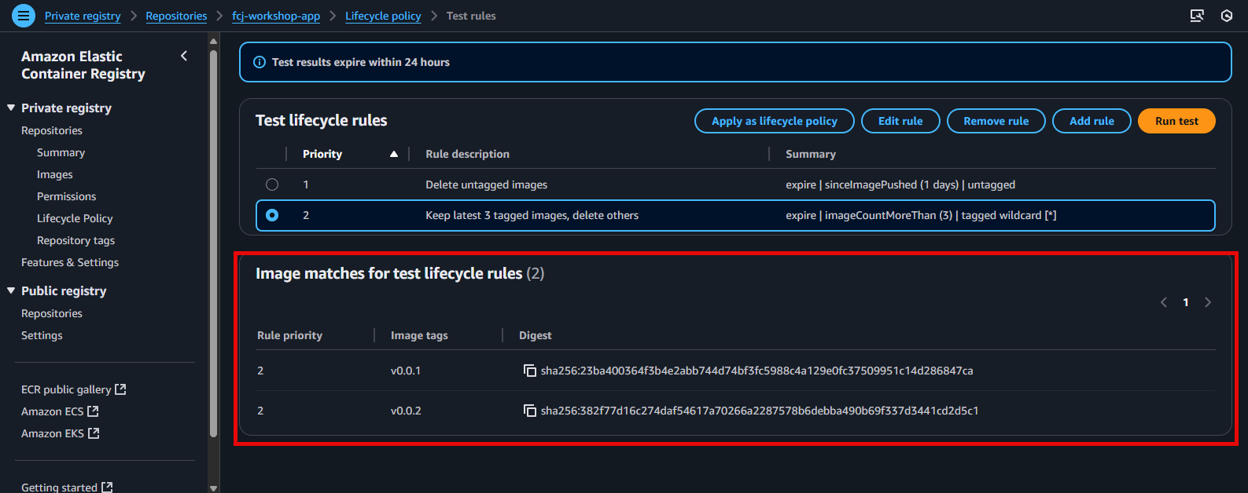This screenshot has width=1248, height=493.
Task: Click 'Keep latest 3 tagged images' description
Action: pyautogui.click(x=532, y=215)
